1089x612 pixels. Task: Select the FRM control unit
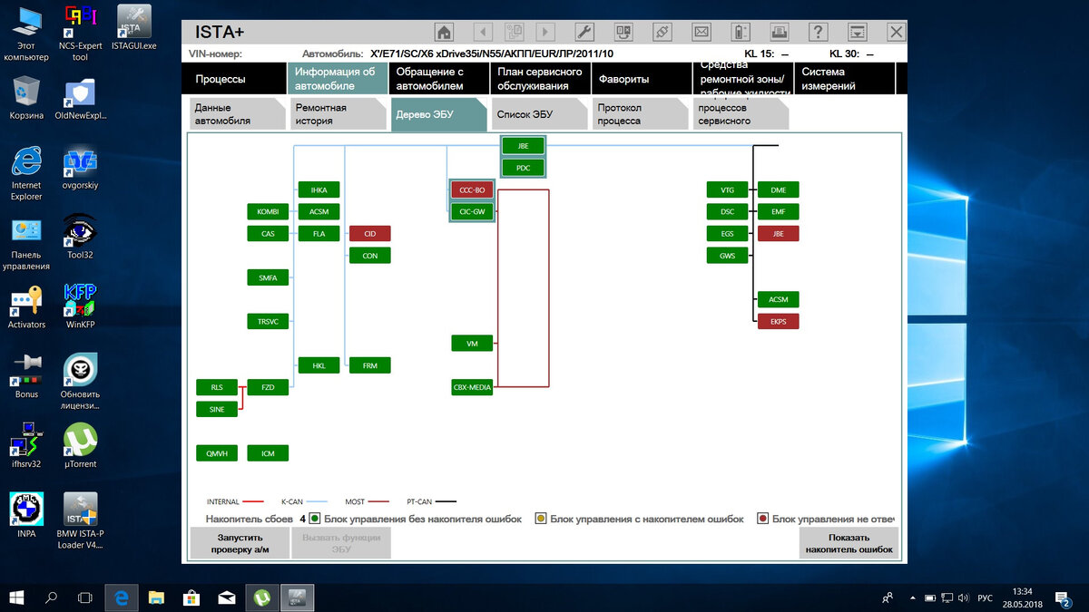[x=369, y=364]
